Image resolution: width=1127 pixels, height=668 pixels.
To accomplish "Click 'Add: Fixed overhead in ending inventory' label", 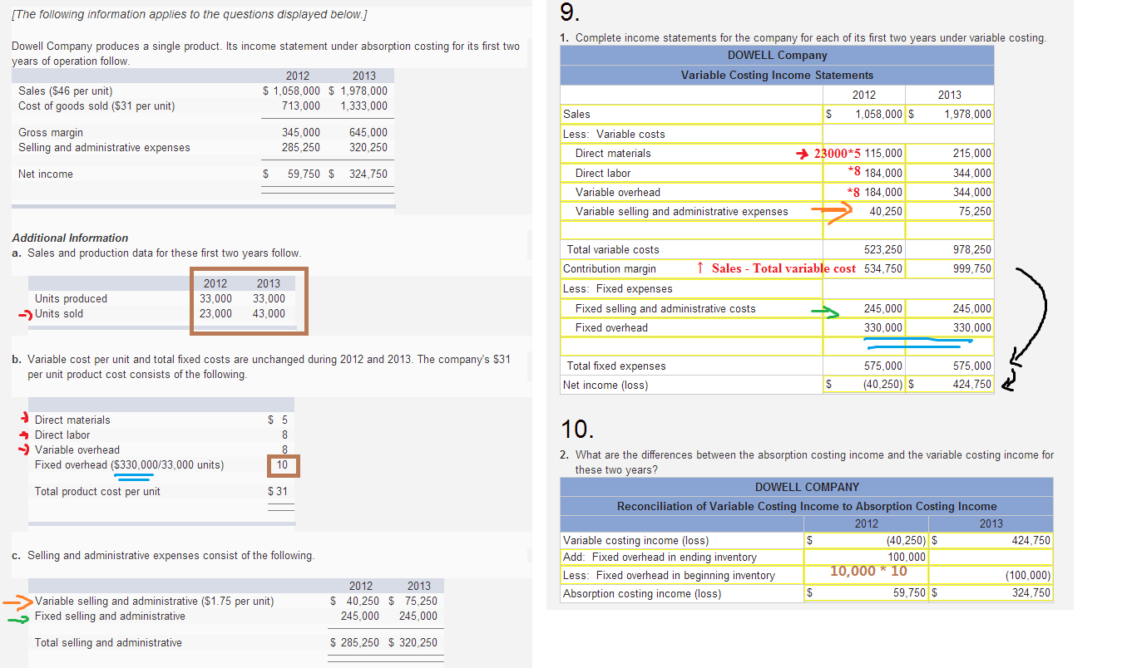I will pyautogui.click(x=660, y=557).
